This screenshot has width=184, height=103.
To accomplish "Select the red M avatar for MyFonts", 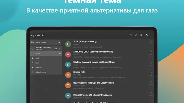I will click(68, 55).
